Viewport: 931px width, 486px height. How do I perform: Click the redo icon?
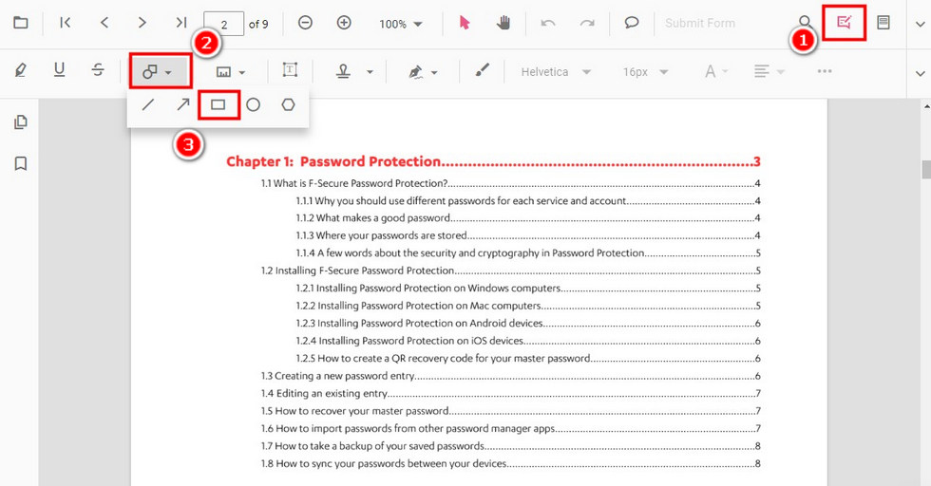[587, 23]
